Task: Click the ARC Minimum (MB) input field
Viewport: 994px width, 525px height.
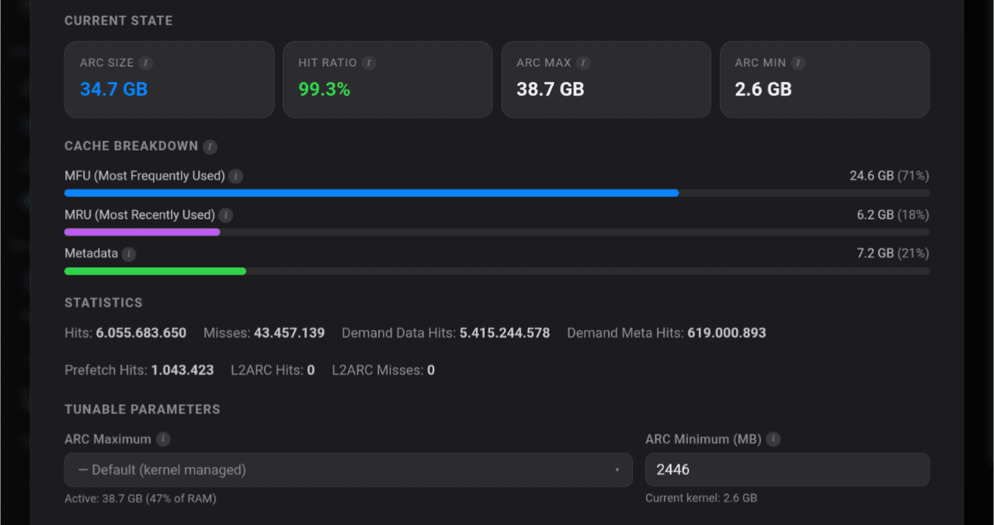Action: (x=787, y=470)
